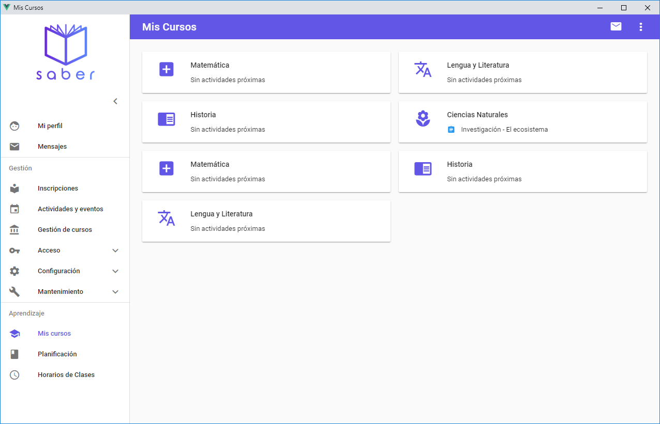Open Planificación in the sidebar
The image size is (660, 424).
pos(65,354)
